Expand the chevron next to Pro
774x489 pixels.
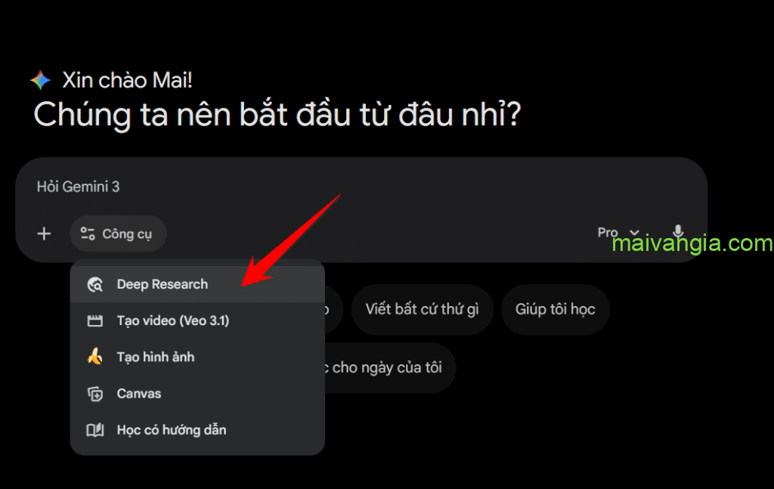(634, 233)
